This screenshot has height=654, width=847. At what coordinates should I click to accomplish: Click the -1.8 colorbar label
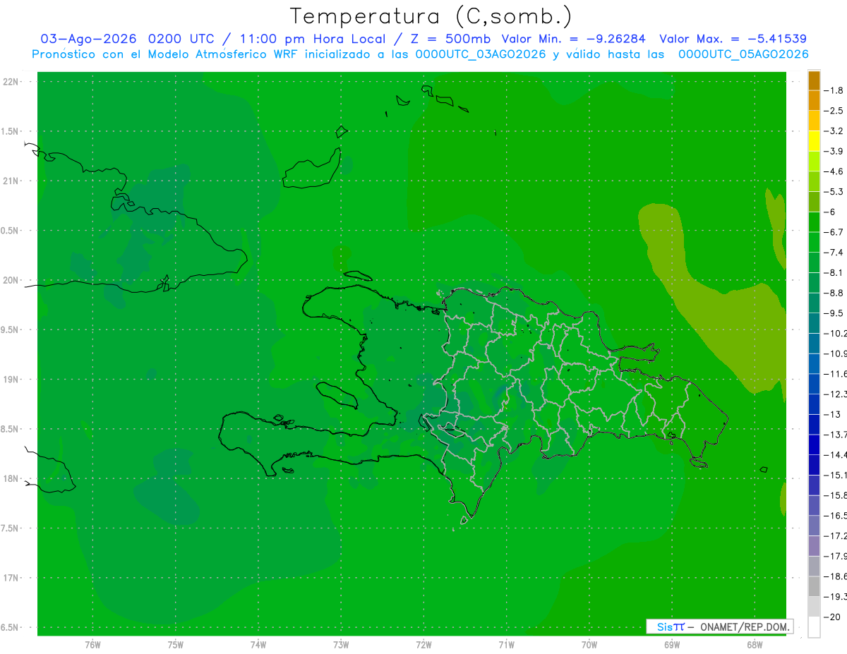coord(834,90)
